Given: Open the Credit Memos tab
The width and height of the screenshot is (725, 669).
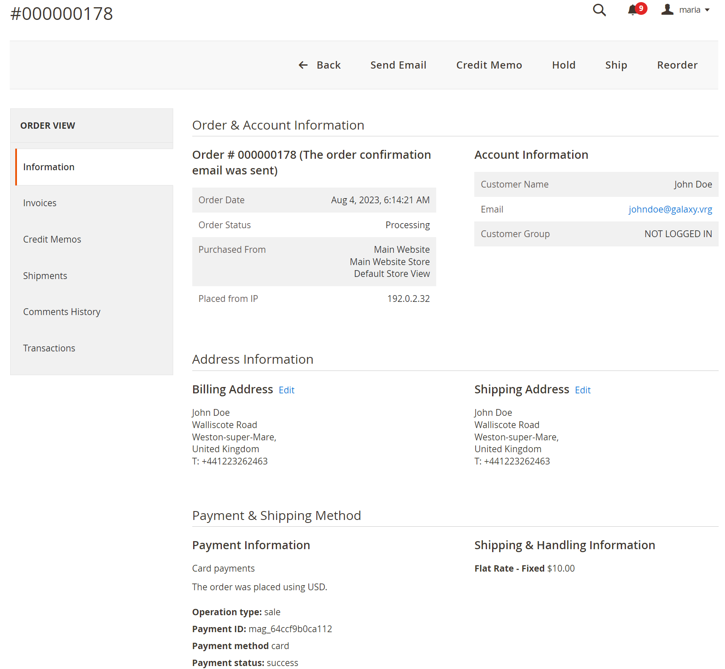Looking at the screenshot, I should 52,239.
